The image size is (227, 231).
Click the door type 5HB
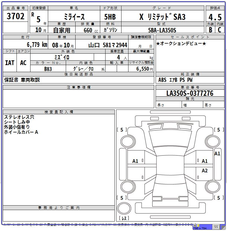(110, 17)
